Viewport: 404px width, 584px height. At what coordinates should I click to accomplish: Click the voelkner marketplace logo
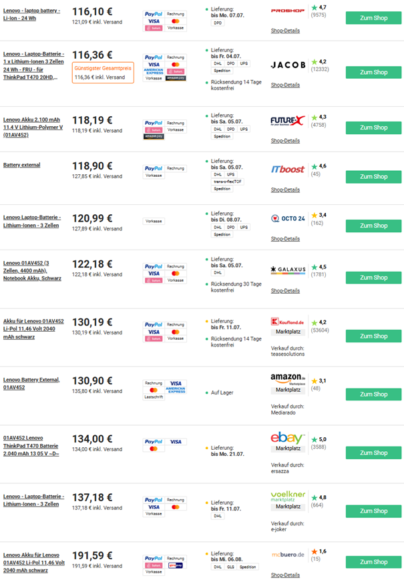[x=288, y=496]
